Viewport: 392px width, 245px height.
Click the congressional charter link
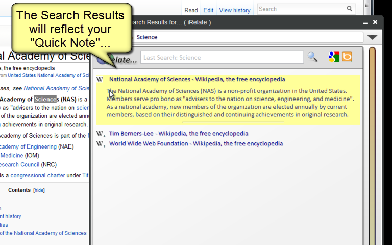point(37,175)
